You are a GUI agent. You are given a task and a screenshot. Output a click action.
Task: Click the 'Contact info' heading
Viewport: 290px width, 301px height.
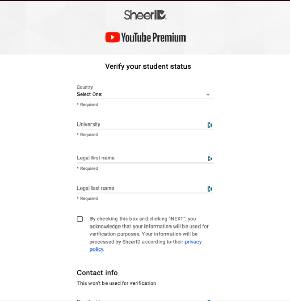(97, 273)
